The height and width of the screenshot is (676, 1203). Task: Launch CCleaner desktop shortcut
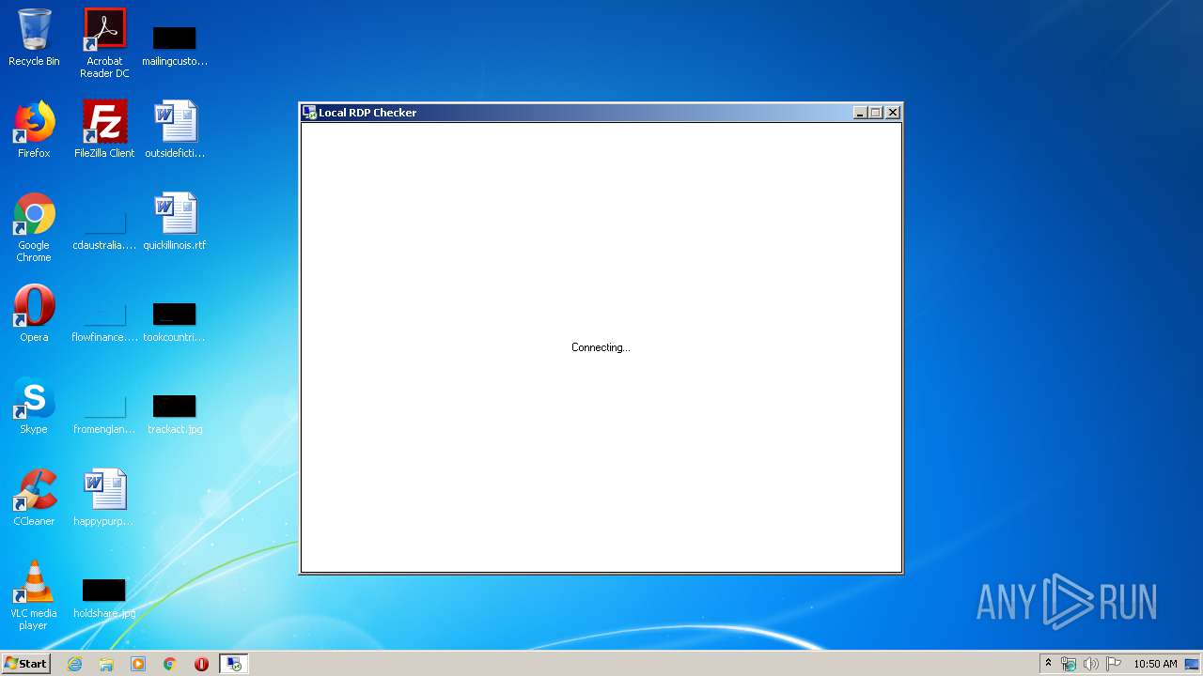pos(34,498)
